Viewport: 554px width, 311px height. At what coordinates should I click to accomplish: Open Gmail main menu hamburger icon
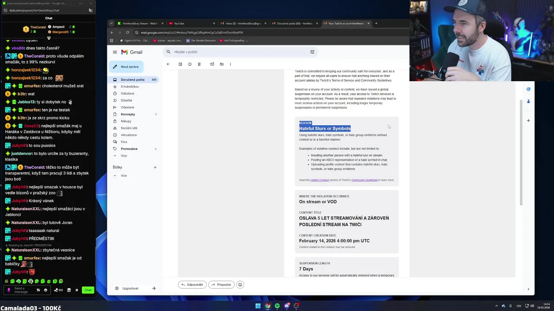pos(115,52)
